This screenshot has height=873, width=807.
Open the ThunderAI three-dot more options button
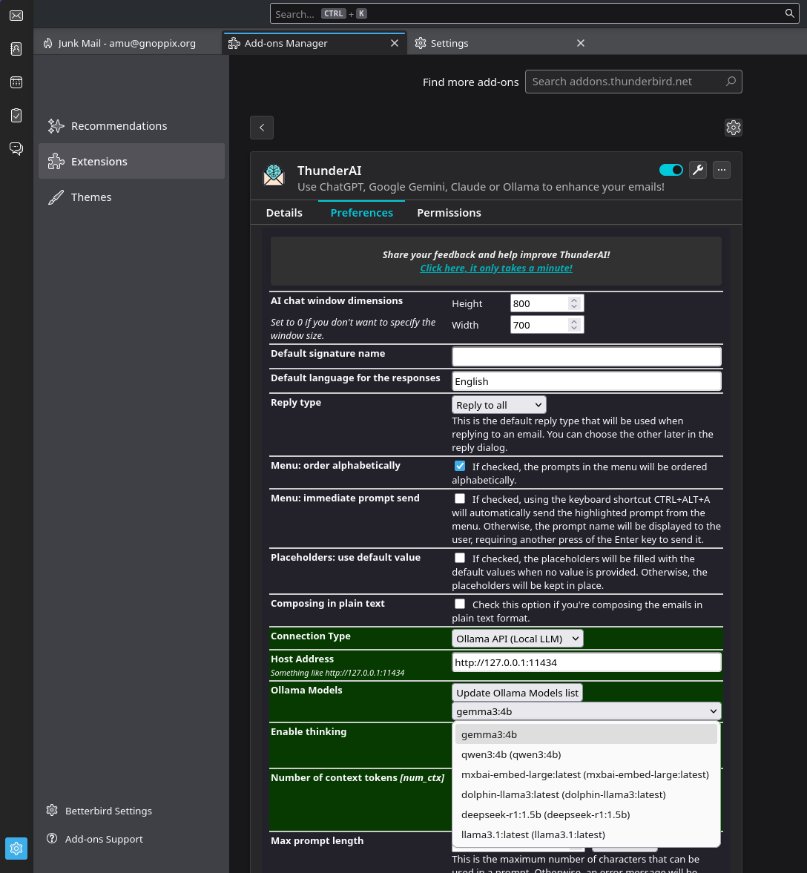(722, 170)
